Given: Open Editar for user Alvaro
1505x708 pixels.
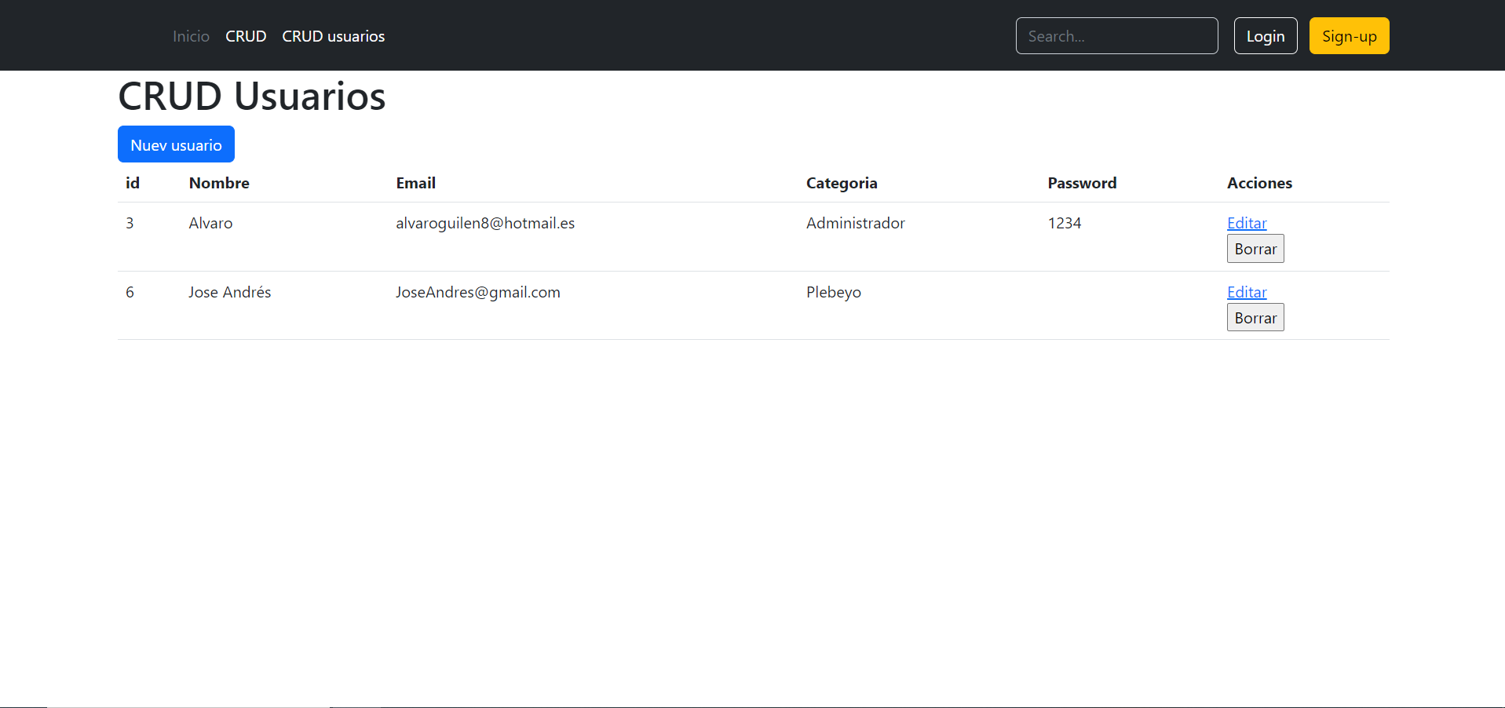Looking at the screenshot, I should pos(1246,223).
